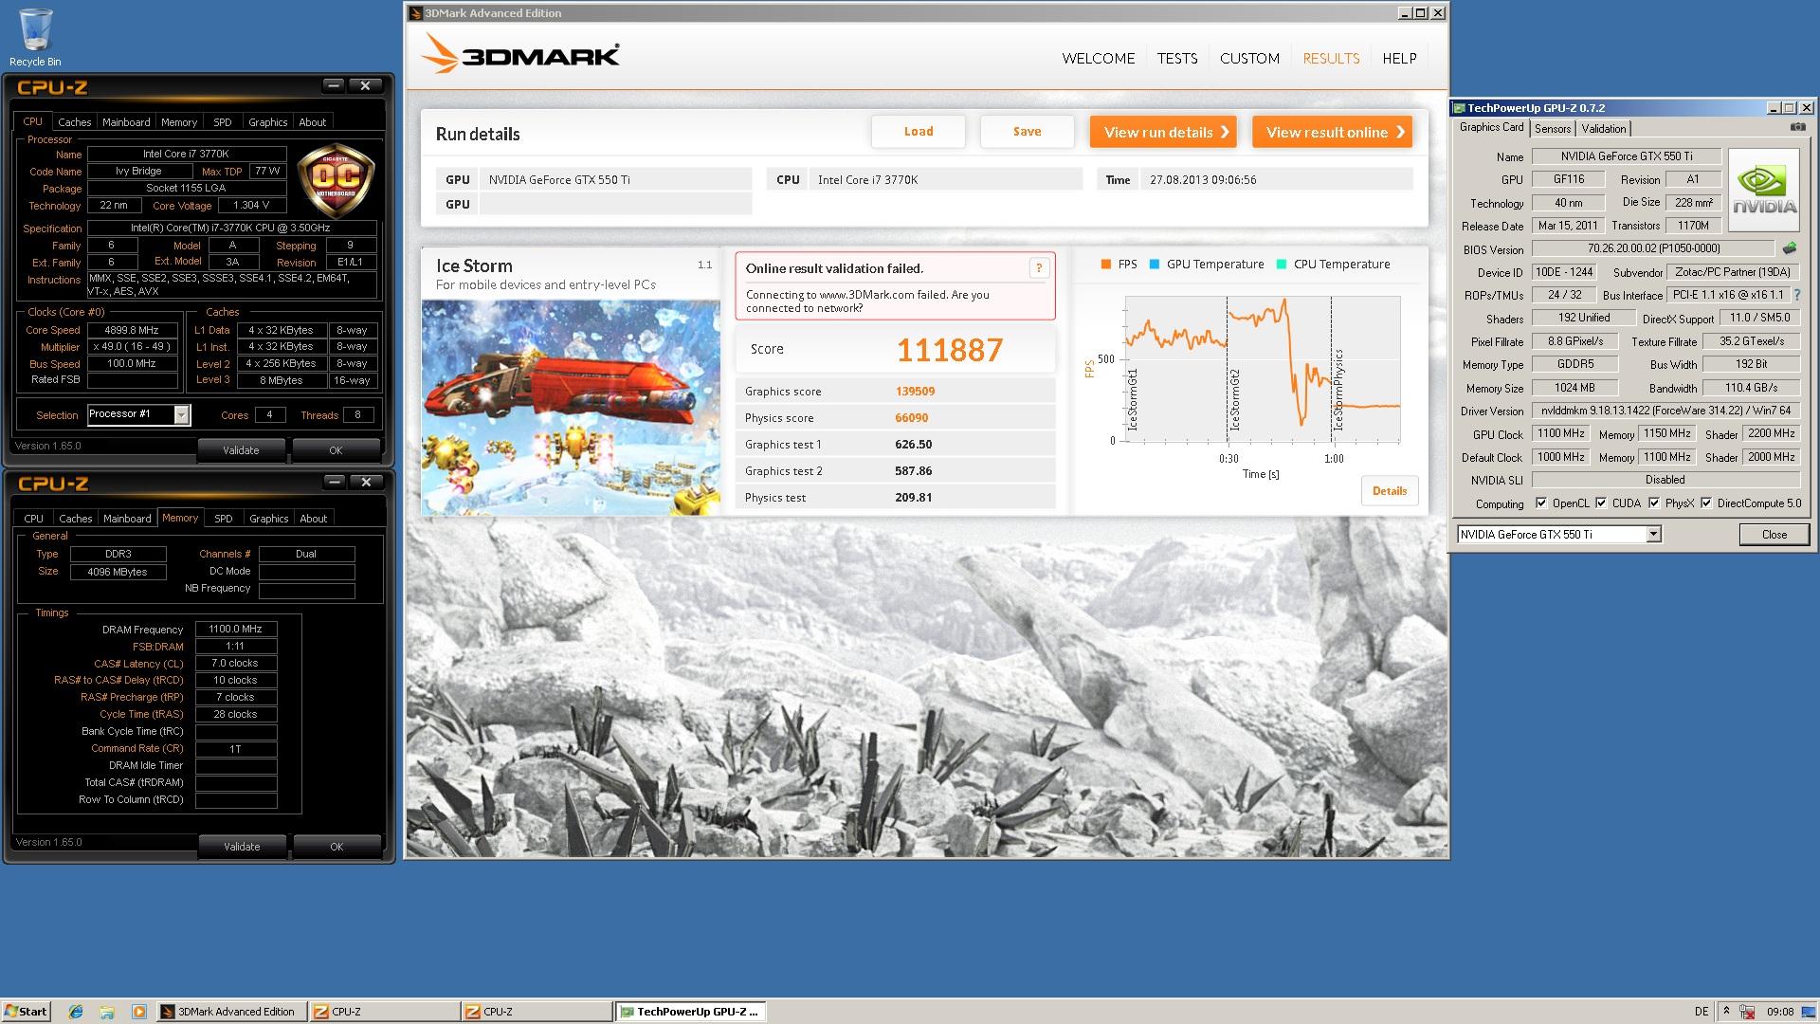Click the Physics score value 66090

point(912,418)
